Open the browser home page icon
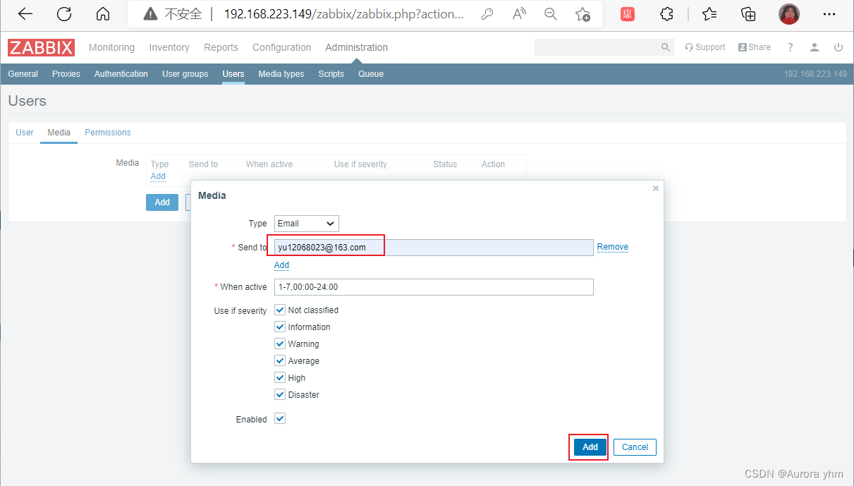The height and width of the screenshot is (486, 854). [103, 14]
